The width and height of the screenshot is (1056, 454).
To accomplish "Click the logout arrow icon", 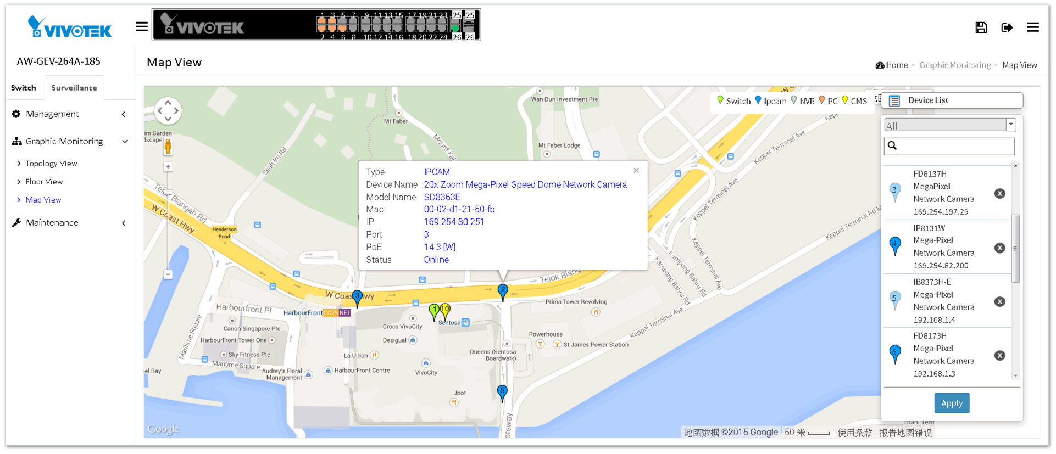I will (x=1007, y=27).
